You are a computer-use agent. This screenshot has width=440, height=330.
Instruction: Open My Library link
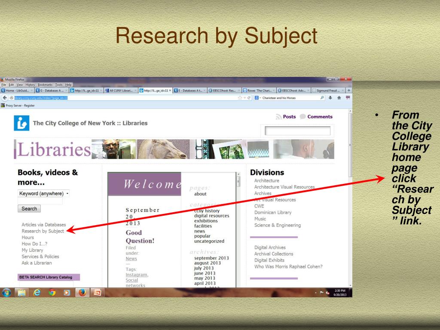click(x=33, y=250)
